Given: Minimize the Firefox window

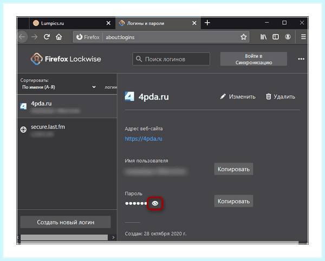Looking at the screenshot, I should click(266, 23).
